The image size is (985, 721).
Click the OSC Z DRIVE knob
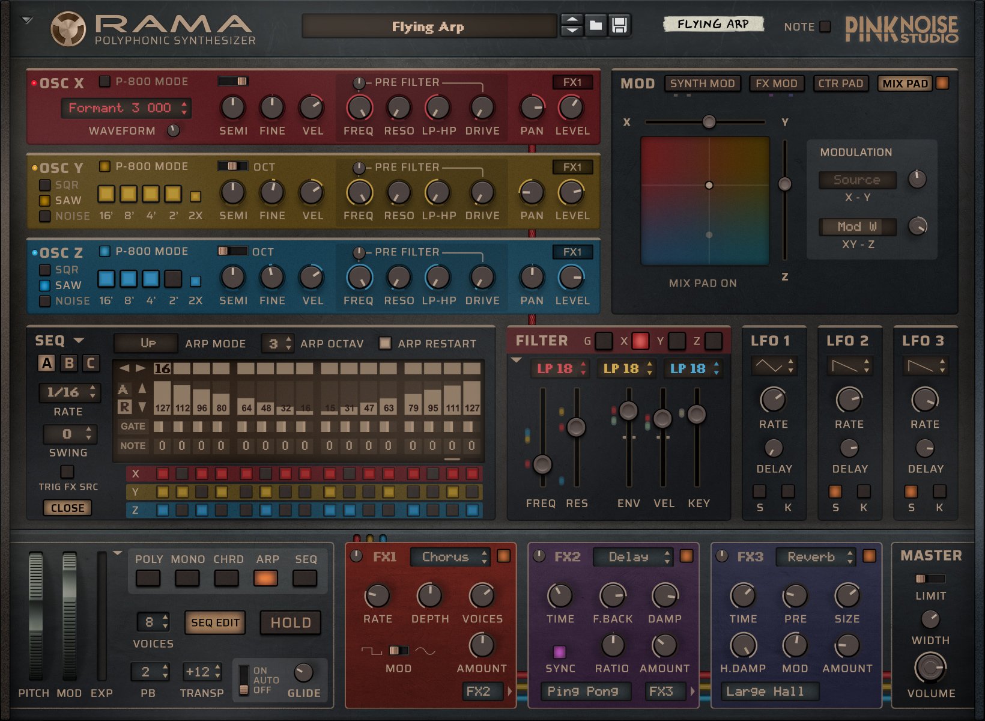pos(482,278)
